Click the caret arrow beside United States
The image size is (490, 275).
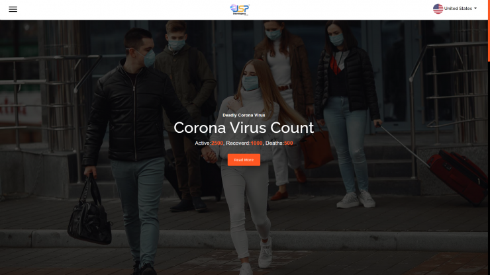(475, 9)
